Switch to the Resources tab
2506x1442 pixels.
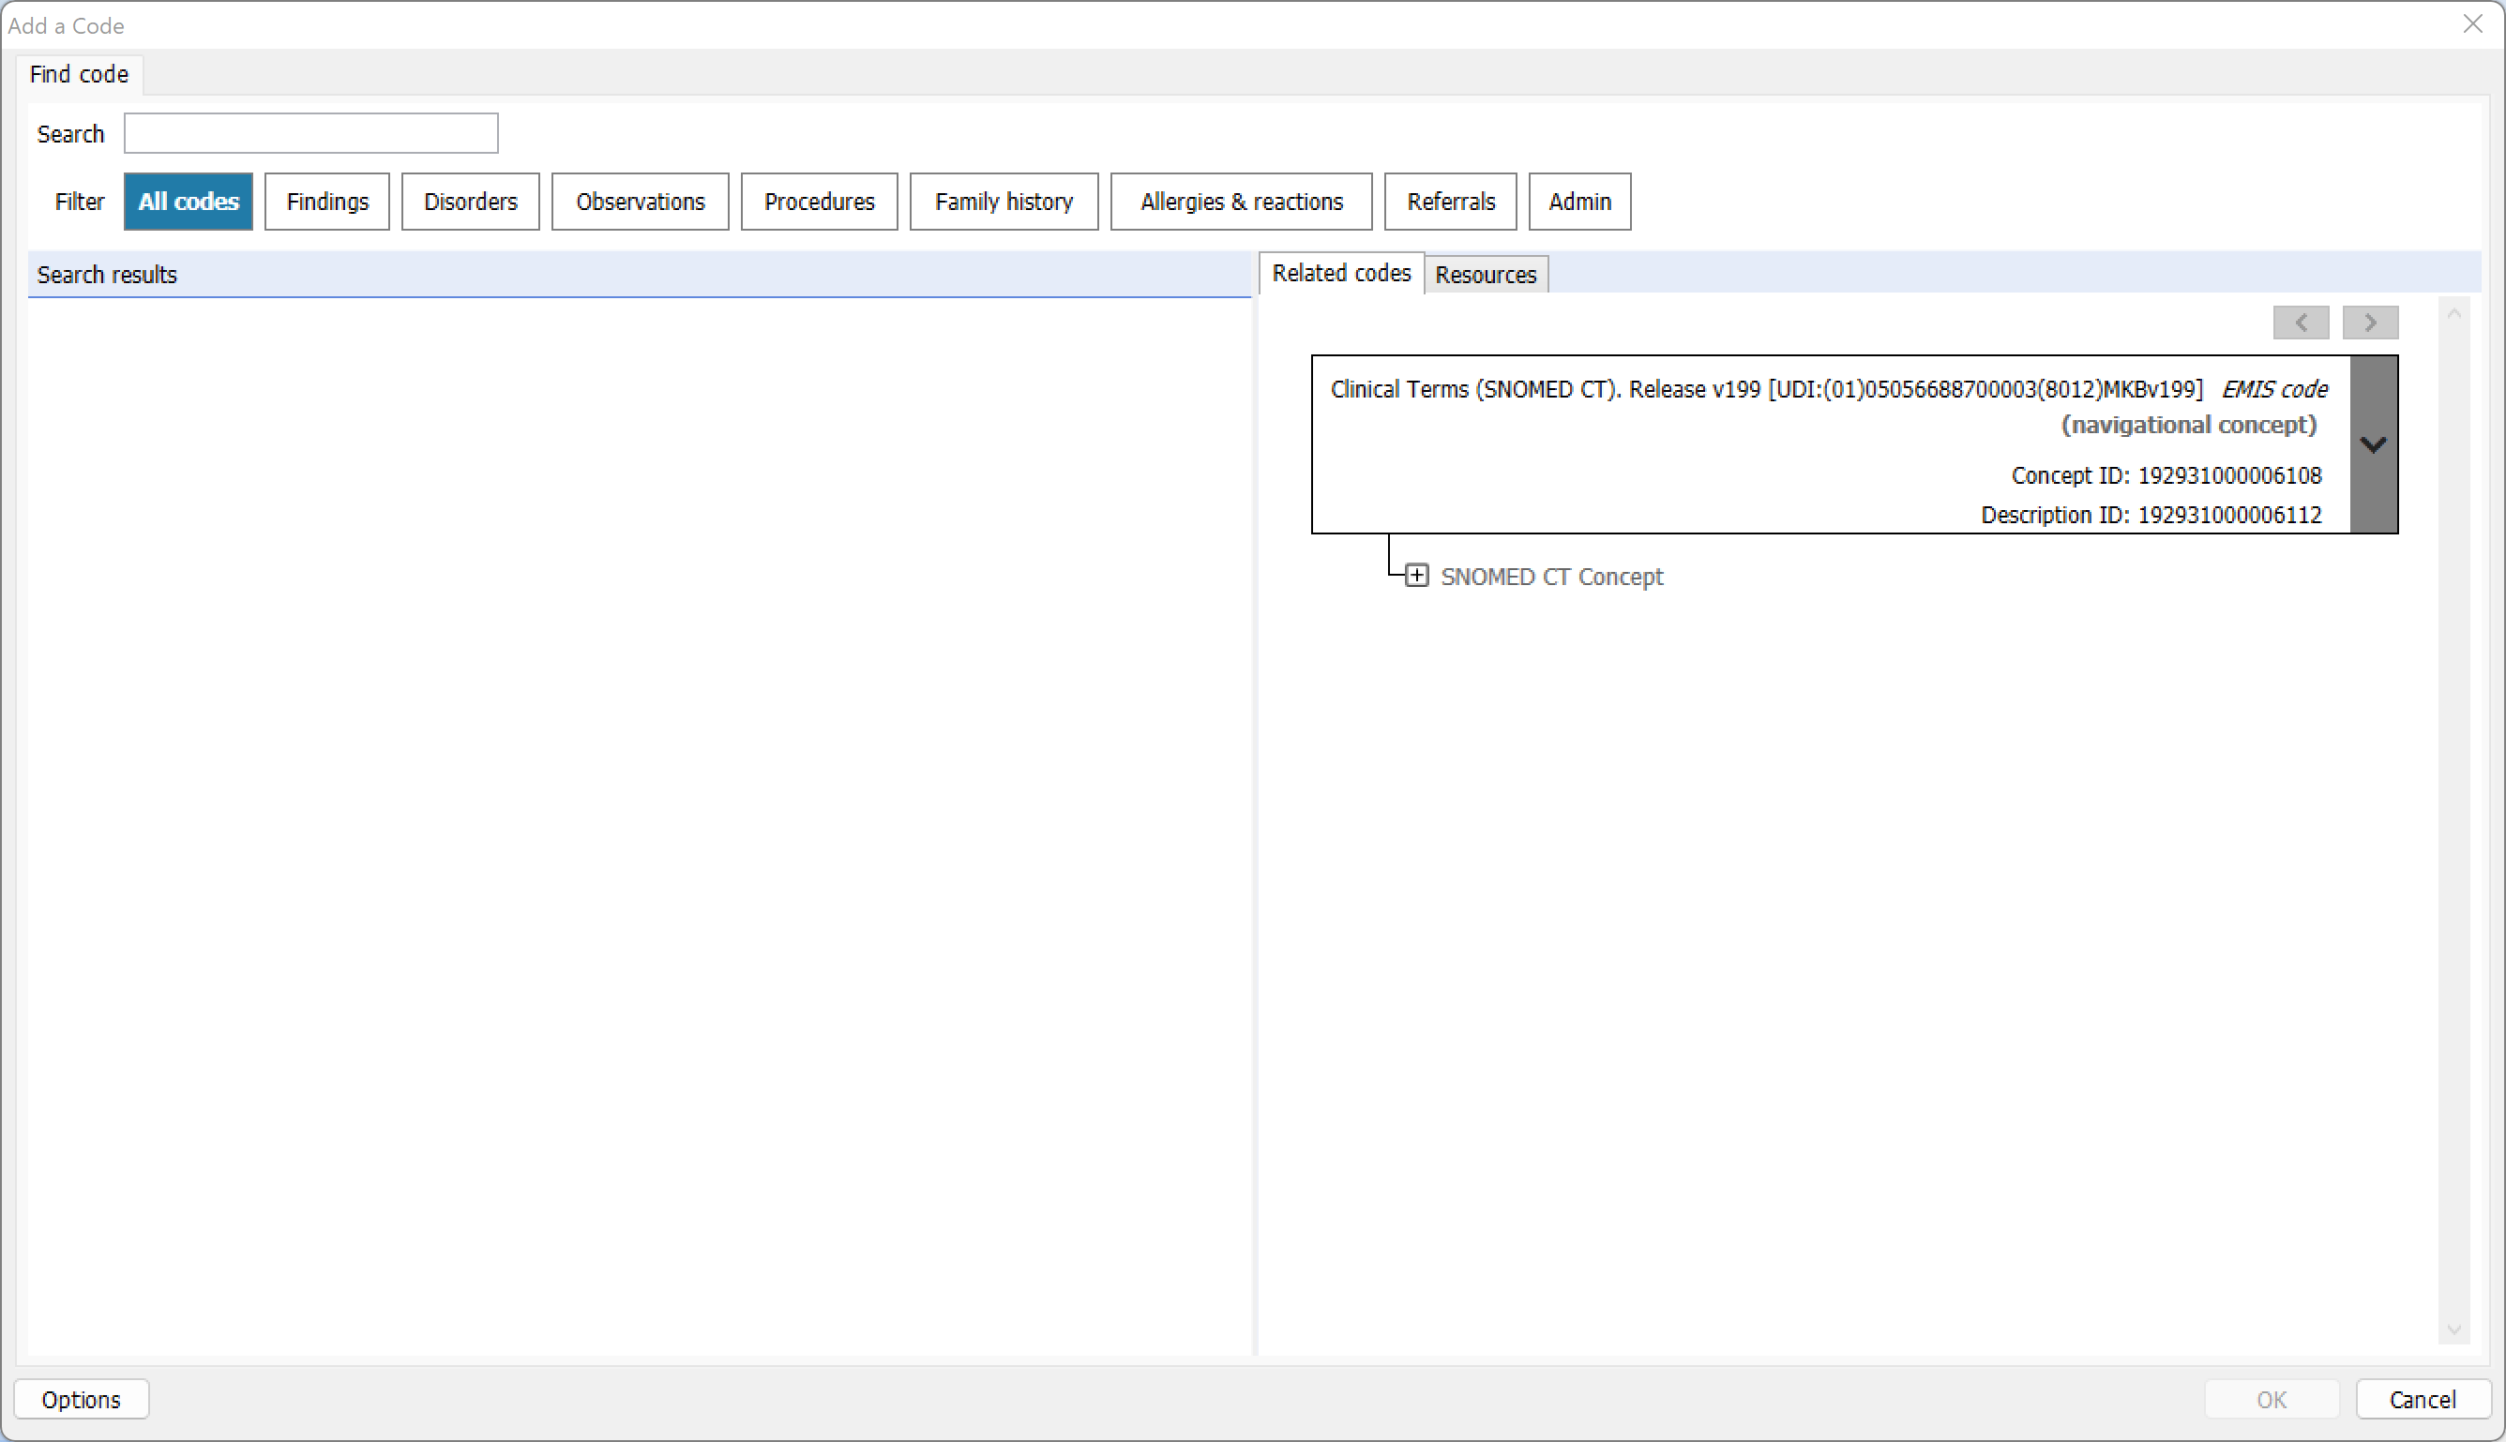tap(1486, 275)
